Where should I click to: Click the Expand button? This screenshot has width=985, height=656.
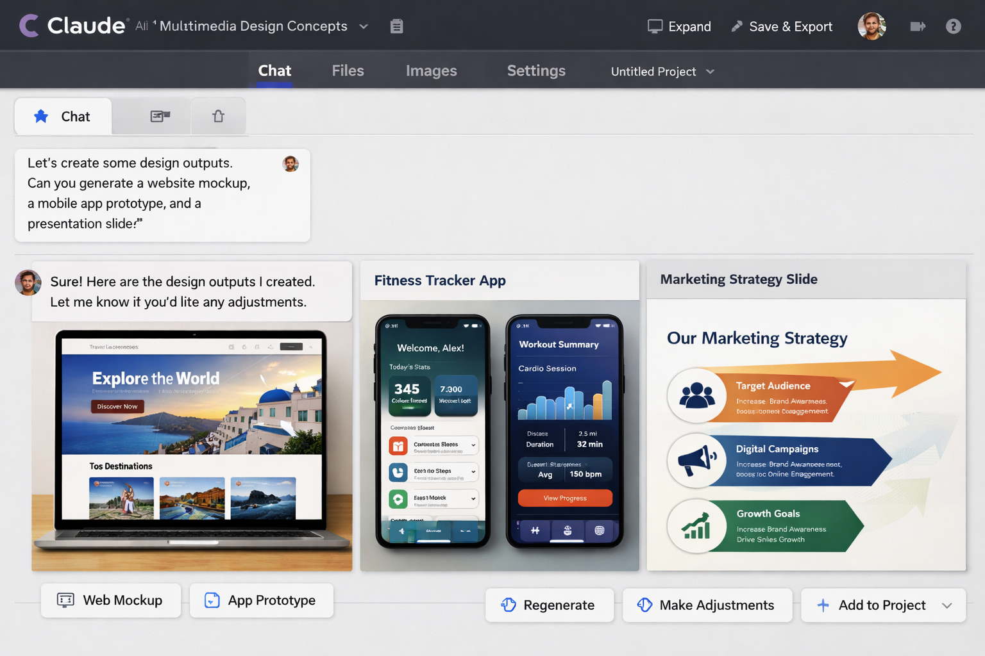679,26
